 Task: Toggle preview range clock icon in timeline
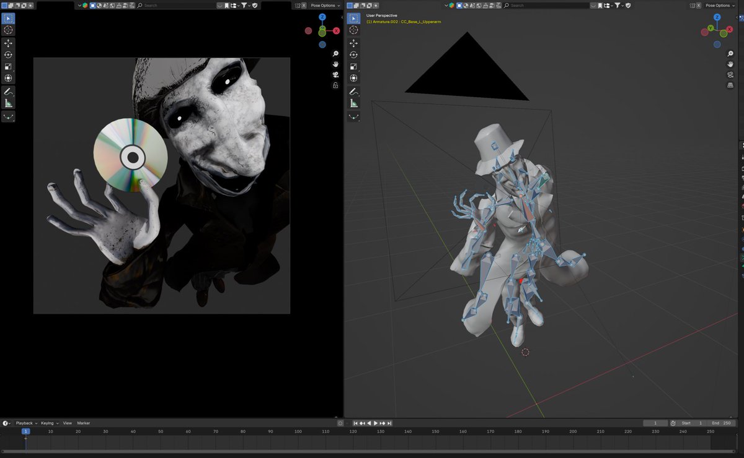[x=673, y=423]
